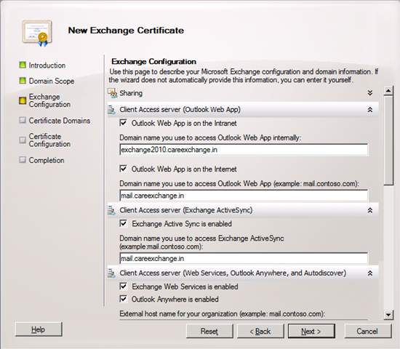
Task: Uncheck Outlook Web App is on the Internet
Action: (x=124, y=169)
